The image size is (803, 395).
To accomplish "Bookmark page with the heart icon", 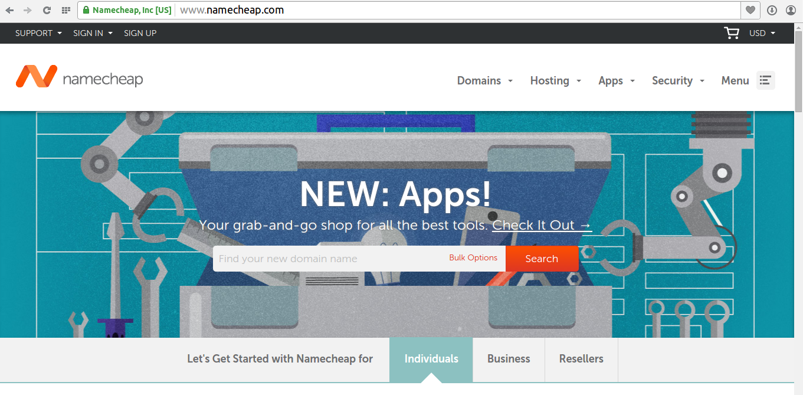I will (x=750, y=10).
